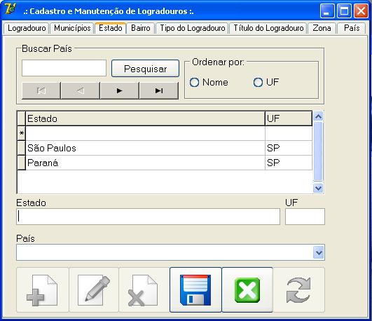The image size is (372, 321).
Task: Click the Estado column header
Action: click(x=145, y=118)
